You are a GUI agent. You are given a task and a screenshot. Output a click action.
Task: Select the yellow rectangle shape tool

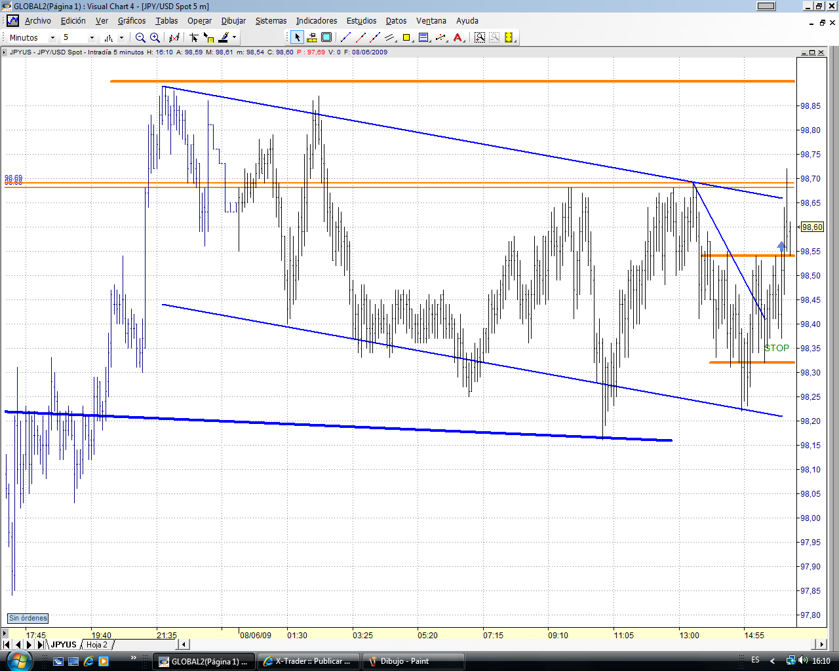407,37
